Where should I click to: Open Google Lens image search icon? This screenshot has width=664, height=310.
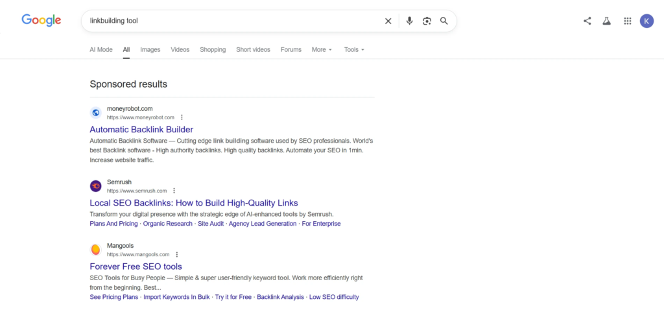tap(427, 21)
